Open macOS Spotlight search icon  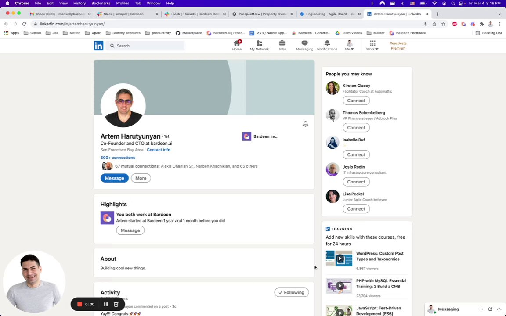pos(453,3)
